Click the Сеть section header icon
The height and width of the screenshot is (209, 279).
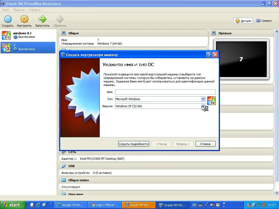click(x=63, y=152)
